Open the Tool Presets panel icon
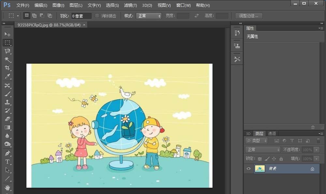 click(x=237, y=59)
